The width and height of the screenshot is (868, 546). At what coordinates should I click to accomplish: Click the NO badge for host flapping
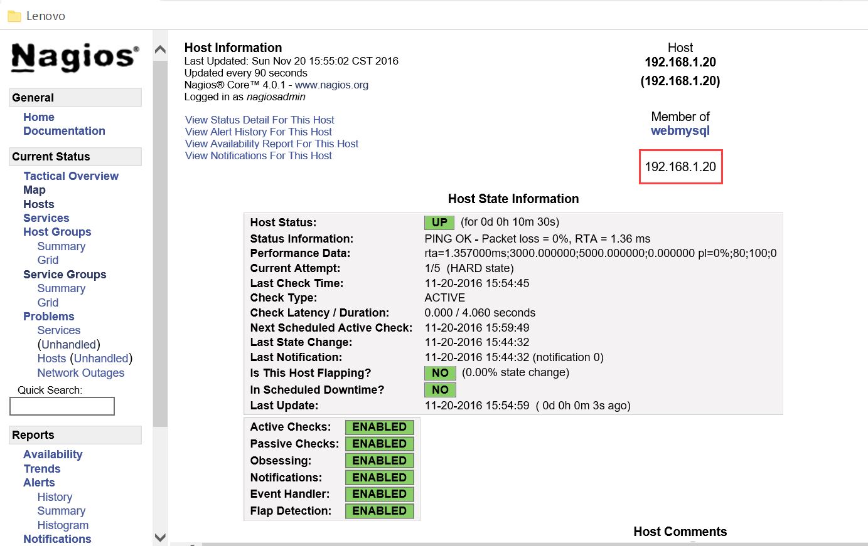click(440, 373)
